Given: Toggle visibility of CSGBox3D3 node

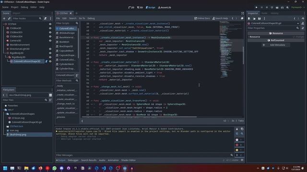Looking at the screenshot, I should point(50,32).
